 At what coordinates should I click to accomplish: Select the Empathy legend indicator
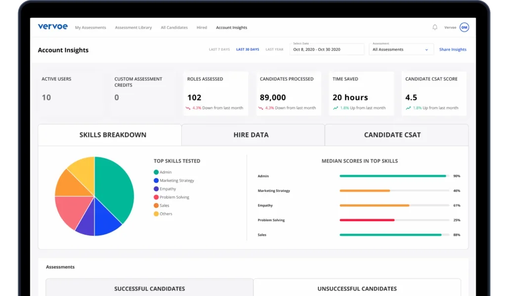pyautogui.click(x=156, y=188)
